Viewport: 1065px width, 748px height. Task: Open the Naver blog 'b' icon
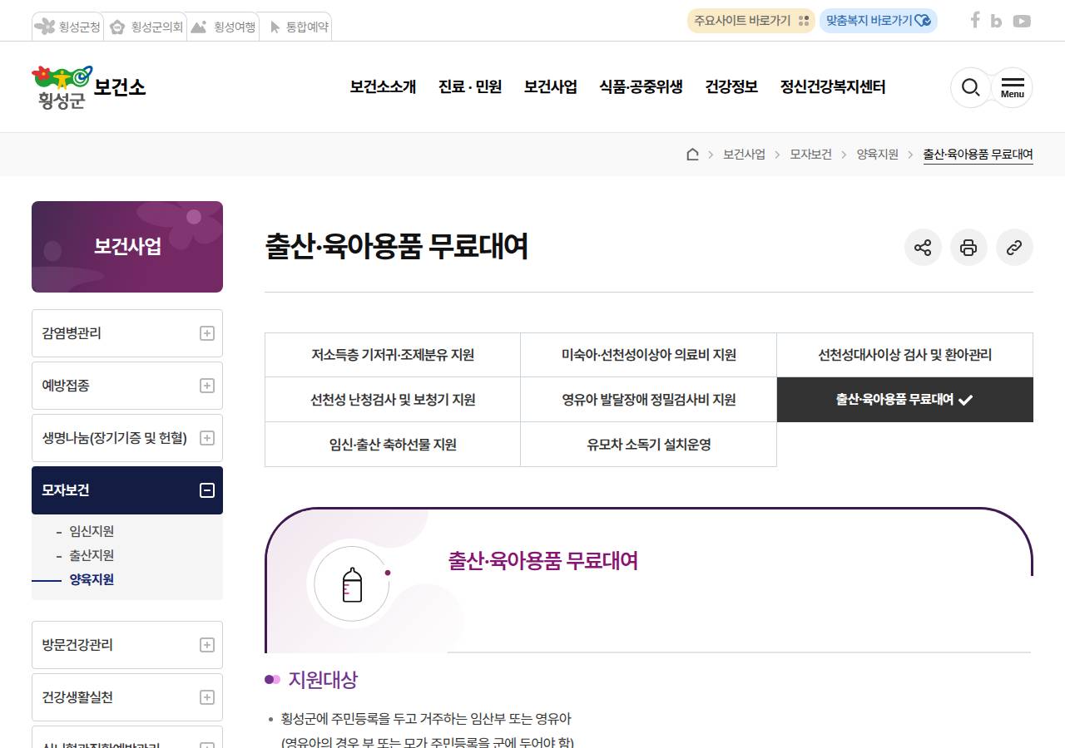996,21
